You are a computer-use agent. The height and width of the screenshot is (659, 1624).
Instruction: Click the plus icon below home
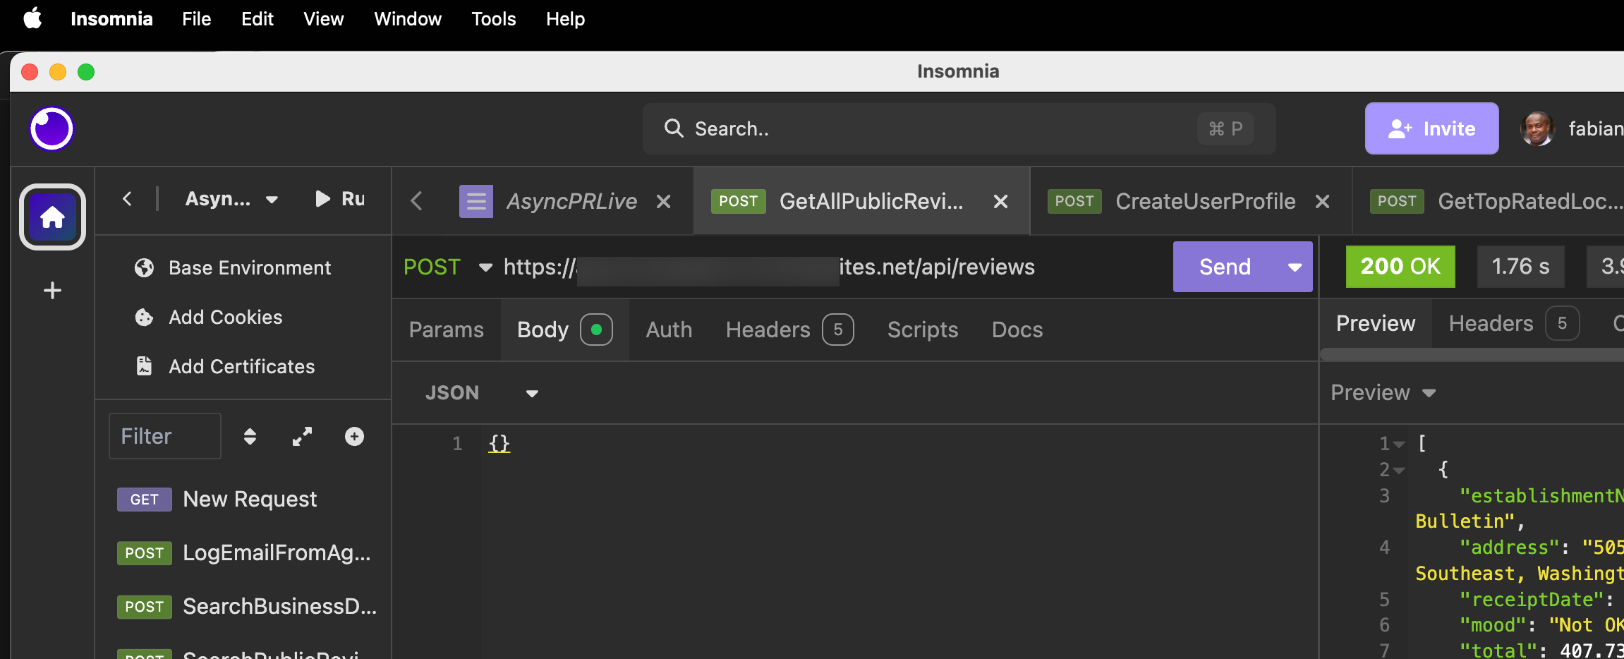point(52,290)
